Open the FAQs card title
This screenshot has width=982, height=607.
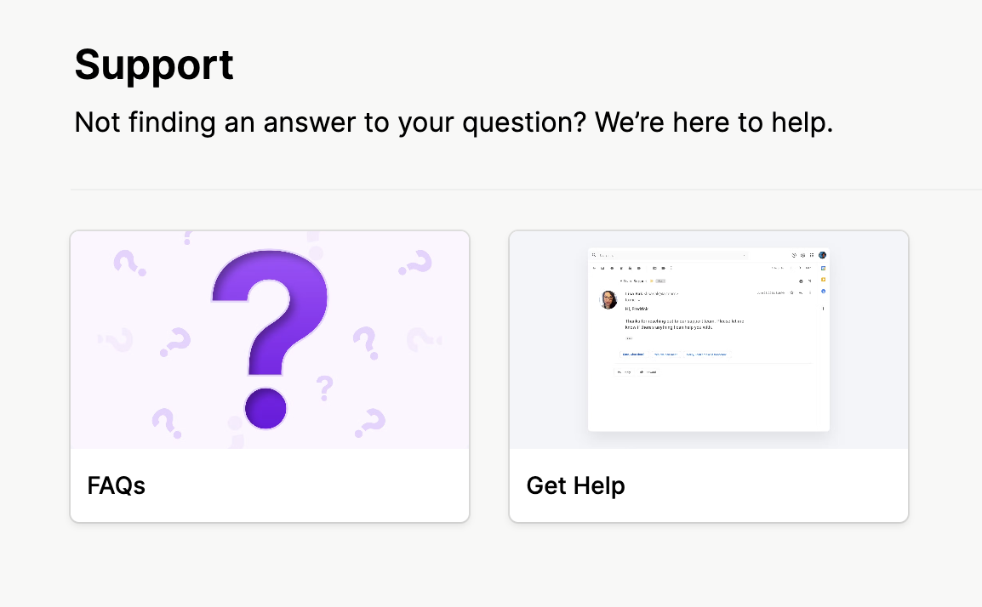pos(117,485)
